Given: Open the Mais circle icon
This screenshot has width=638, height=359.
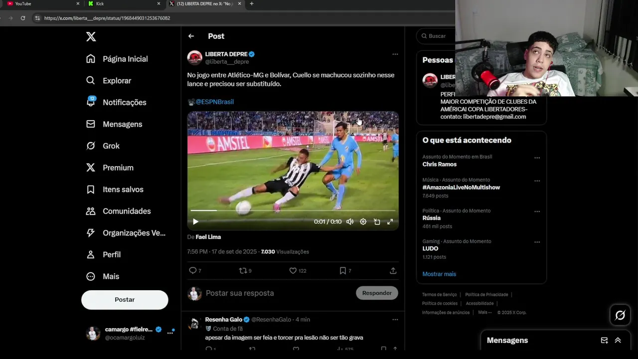Looking at the screenshot, I should pyautogui.click(x=91, y=276).
